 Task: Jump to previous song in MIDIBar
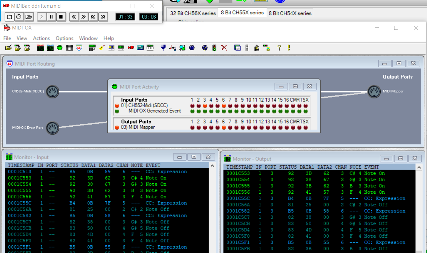[93, 16]
